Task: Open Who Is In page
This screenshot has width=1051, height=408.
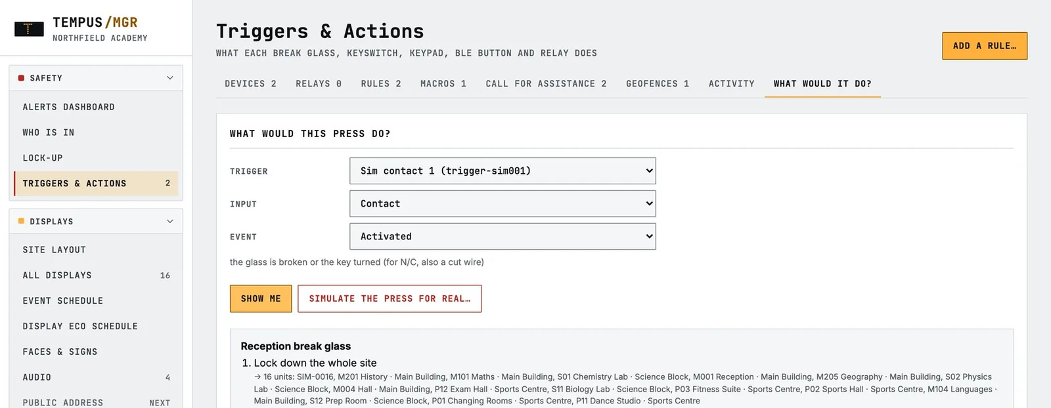Action: coord(96,133)
